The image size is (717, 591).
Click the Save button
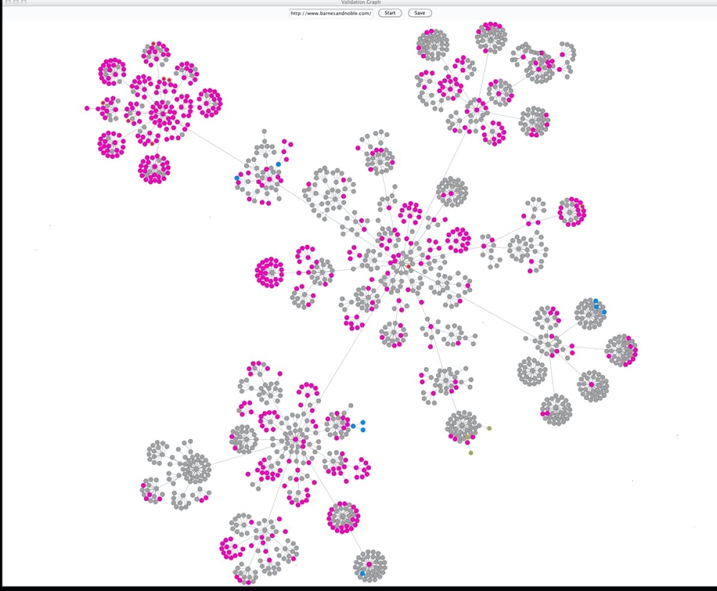(x=420, y=13)
